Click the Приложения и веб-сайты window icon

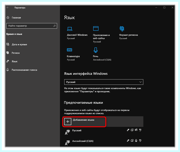click(96, 28)
